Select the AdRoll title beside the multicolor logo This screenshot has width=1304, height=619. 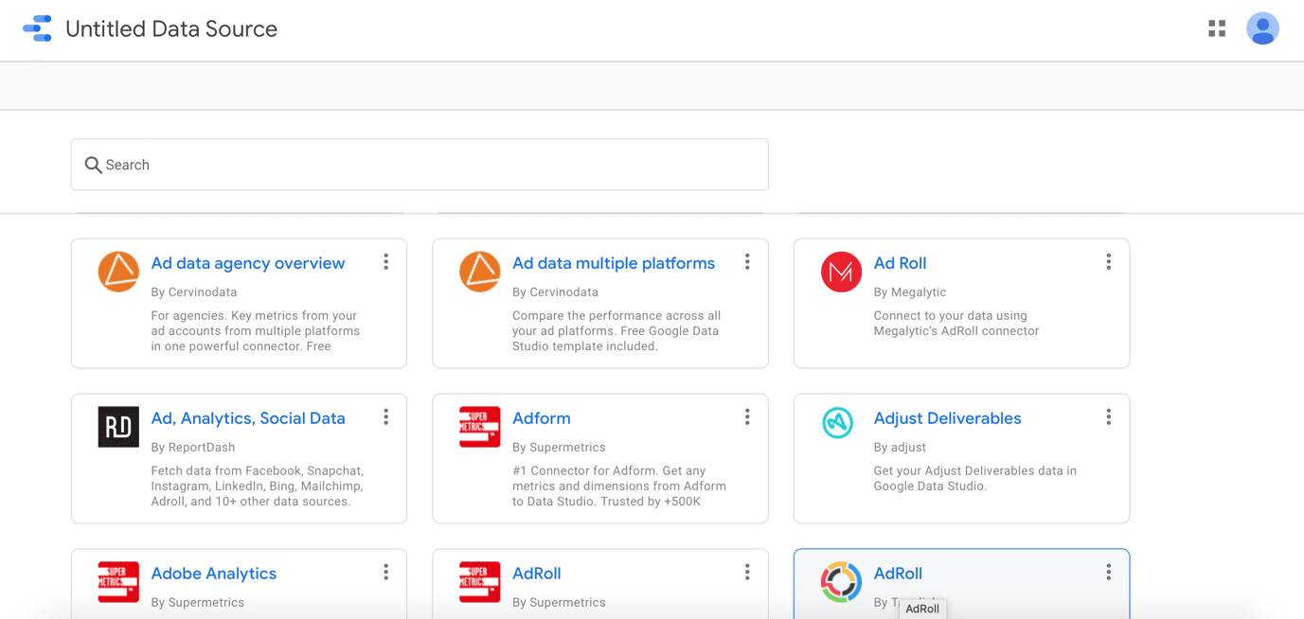[x=898, y=574]
